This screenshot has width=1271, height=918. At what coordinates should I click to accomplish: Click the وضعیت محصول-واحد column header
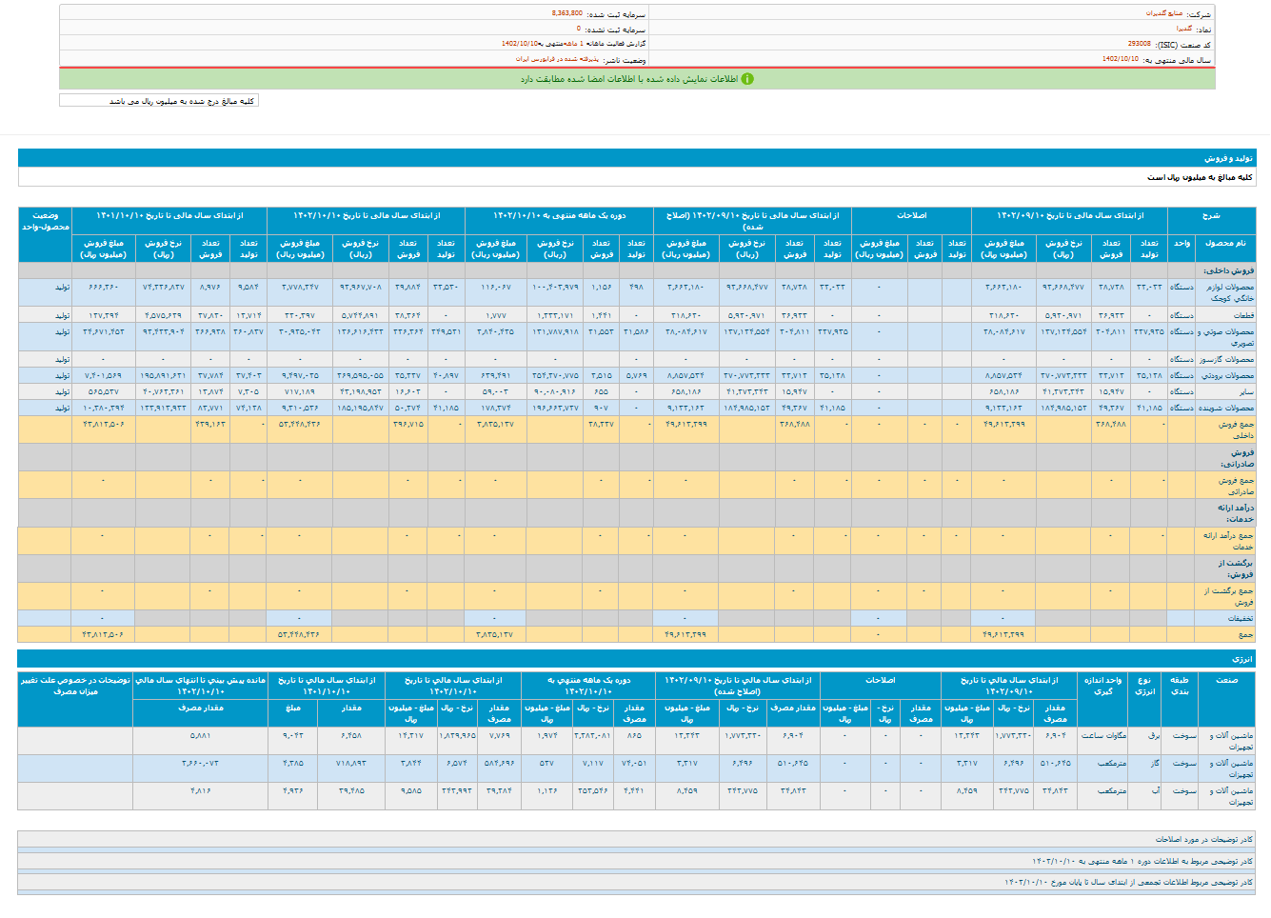coord(46,221)
